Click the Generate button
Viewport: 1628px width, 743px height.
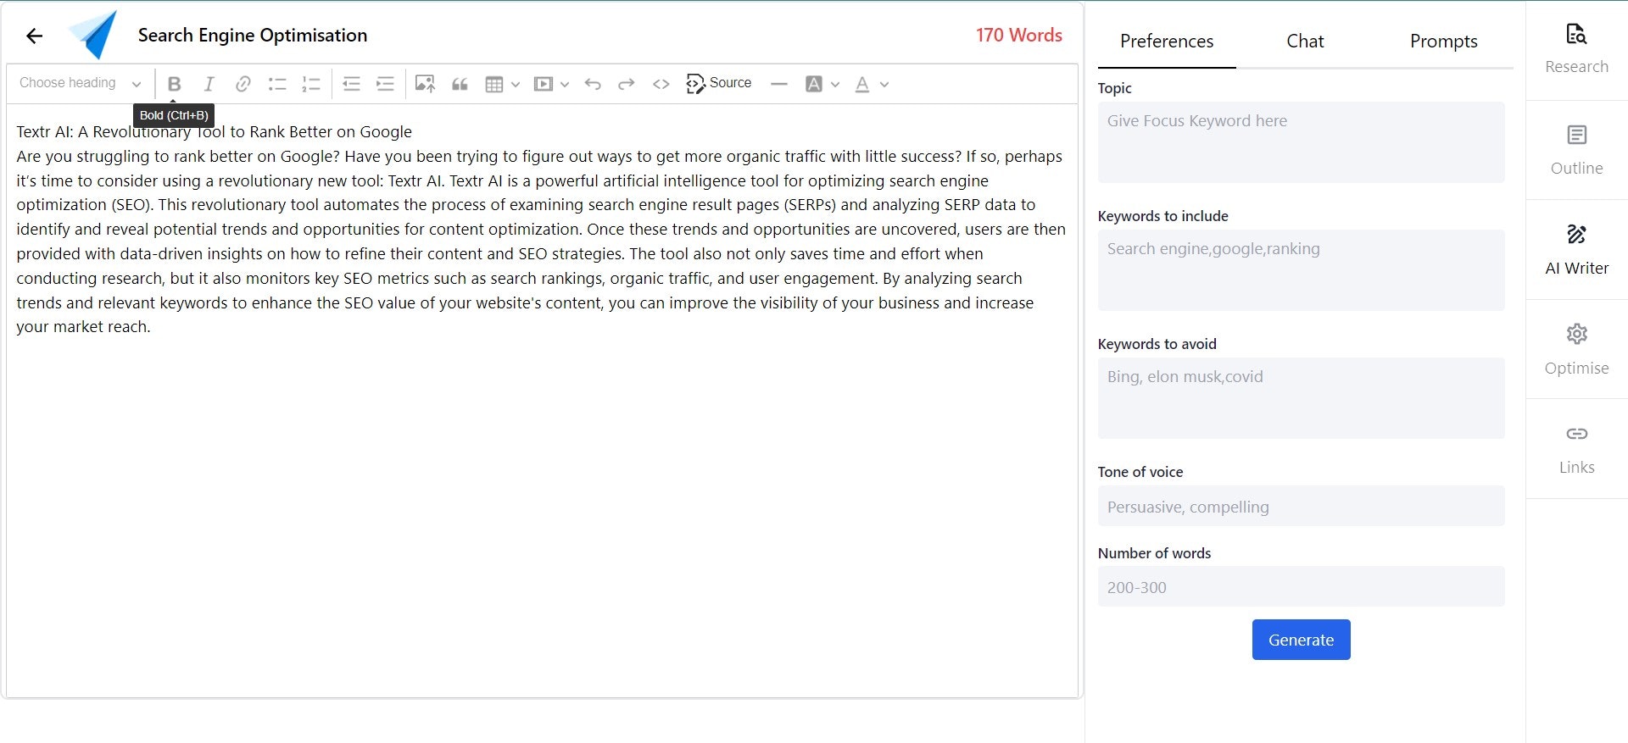point(1301,640)
